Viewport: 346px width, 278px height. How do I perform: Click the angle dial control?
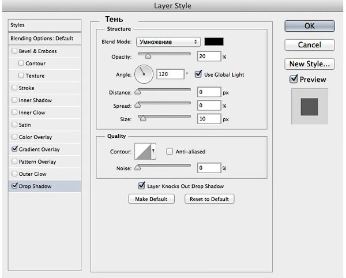click(144, 74)
